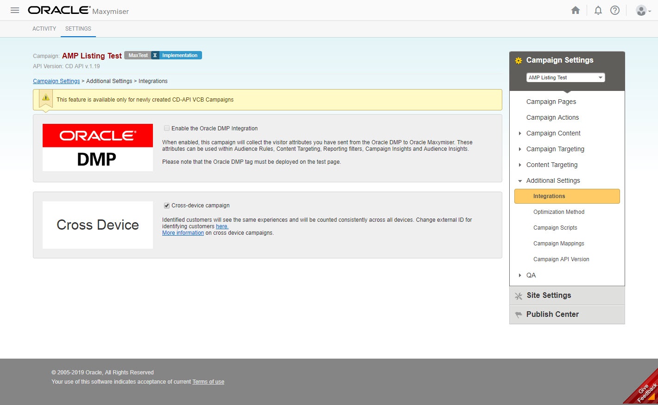The image size is (658, 405).
Task: Click the Site Settings tools icon
Action: coord(519,296)
